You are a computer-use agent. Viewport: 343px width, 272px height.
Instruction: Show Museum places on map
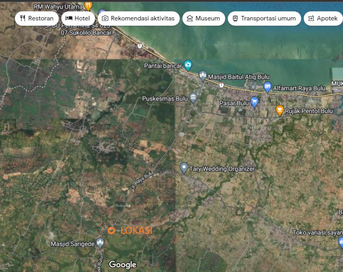tap(204, 18)
